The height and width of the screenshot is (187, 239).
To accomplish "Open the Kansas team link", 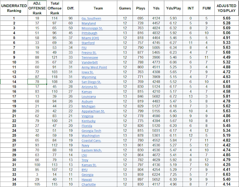I will click(x=87, y=91).
